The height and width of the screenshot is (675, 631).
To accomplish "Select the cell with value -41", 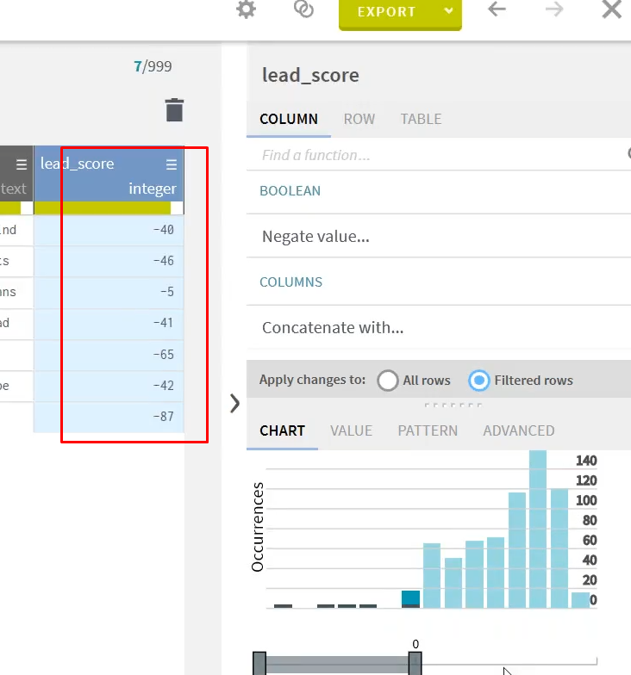I will pos(109,323).
